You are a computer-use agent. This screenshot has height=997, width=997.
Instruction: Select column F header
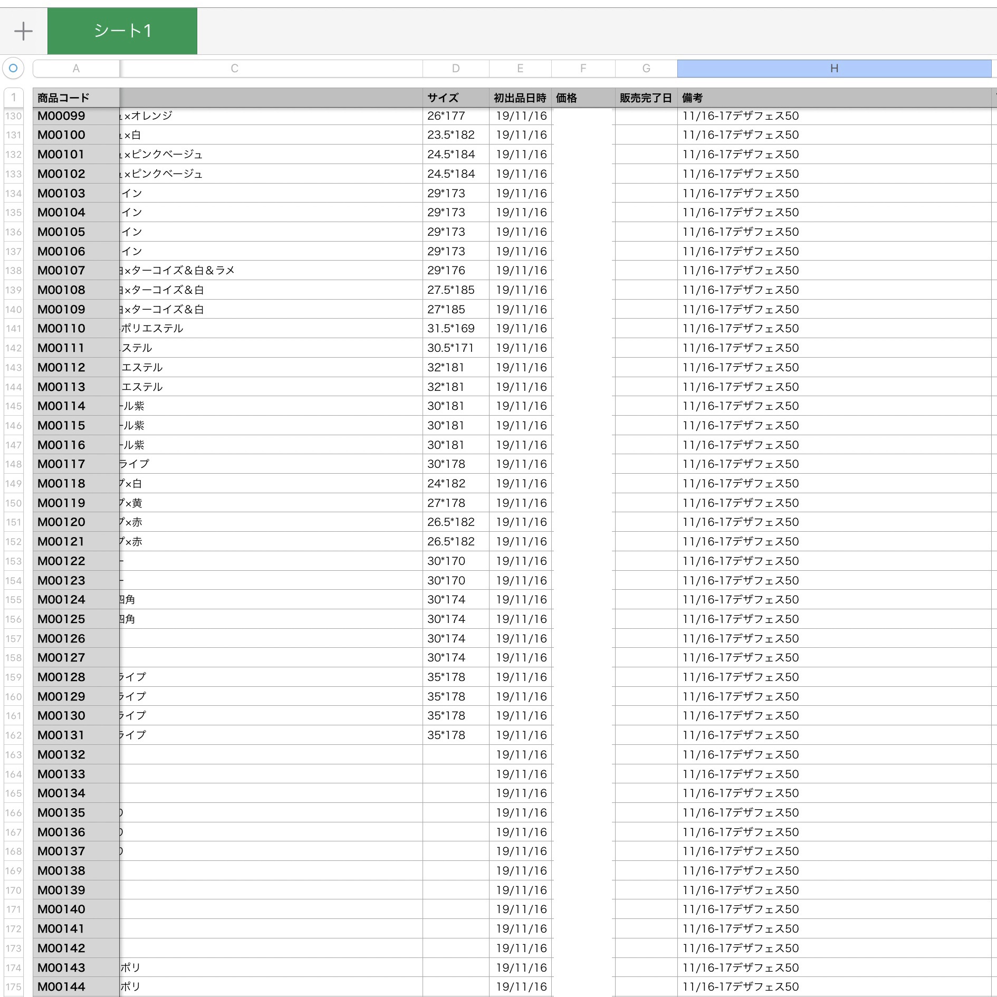(583, 69)
